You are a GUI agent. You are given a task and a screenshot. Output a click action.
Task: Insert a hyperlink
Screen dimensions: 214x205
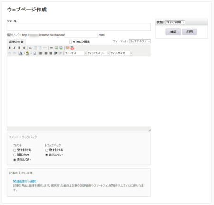(51, 48)
